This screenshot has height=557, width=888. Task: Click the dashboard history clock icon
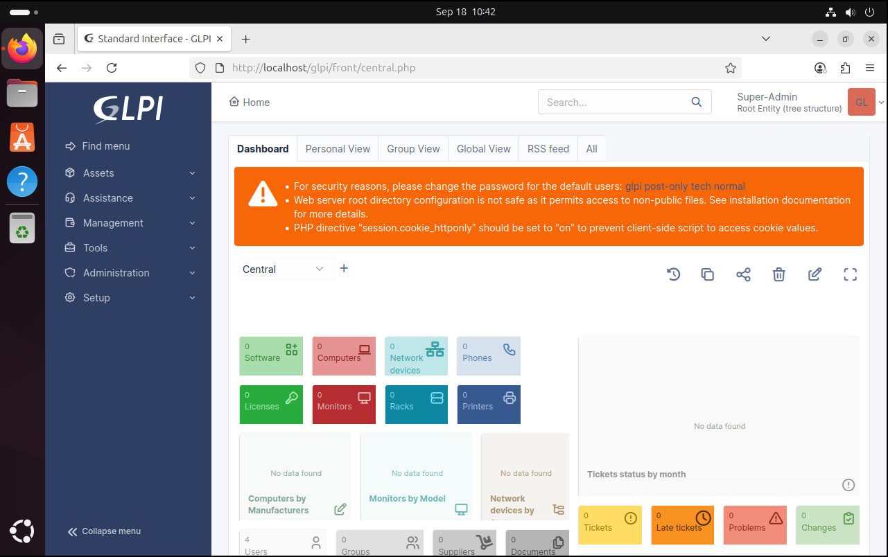(x=673, y=274)
